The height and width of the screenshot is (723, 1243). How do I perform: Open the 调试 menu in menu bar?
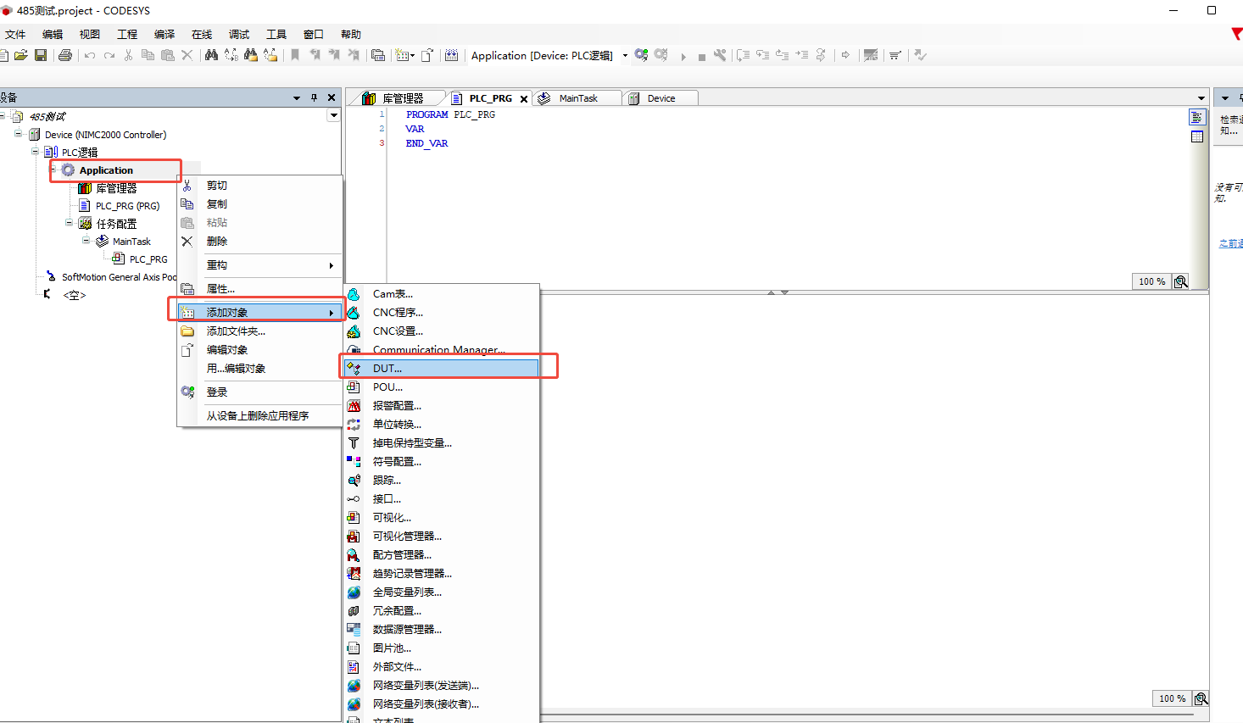click(239, 34)
